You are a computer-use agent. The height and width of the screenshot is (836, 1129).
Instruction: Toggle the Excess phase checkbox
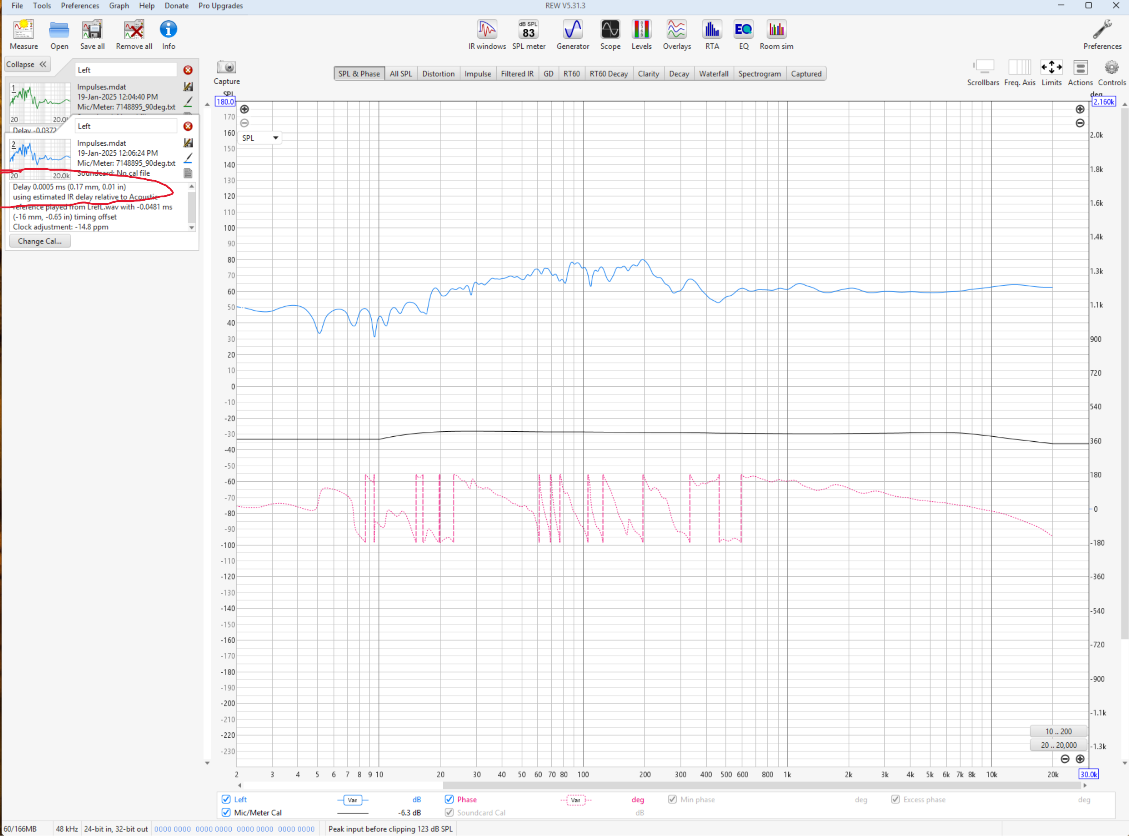coord(896,799)
